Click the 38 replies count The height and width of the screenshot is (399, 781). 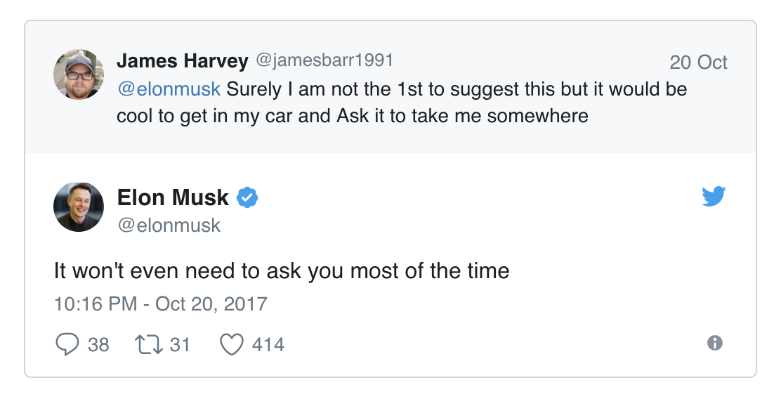pyautogui.click(x=99, y=345)
